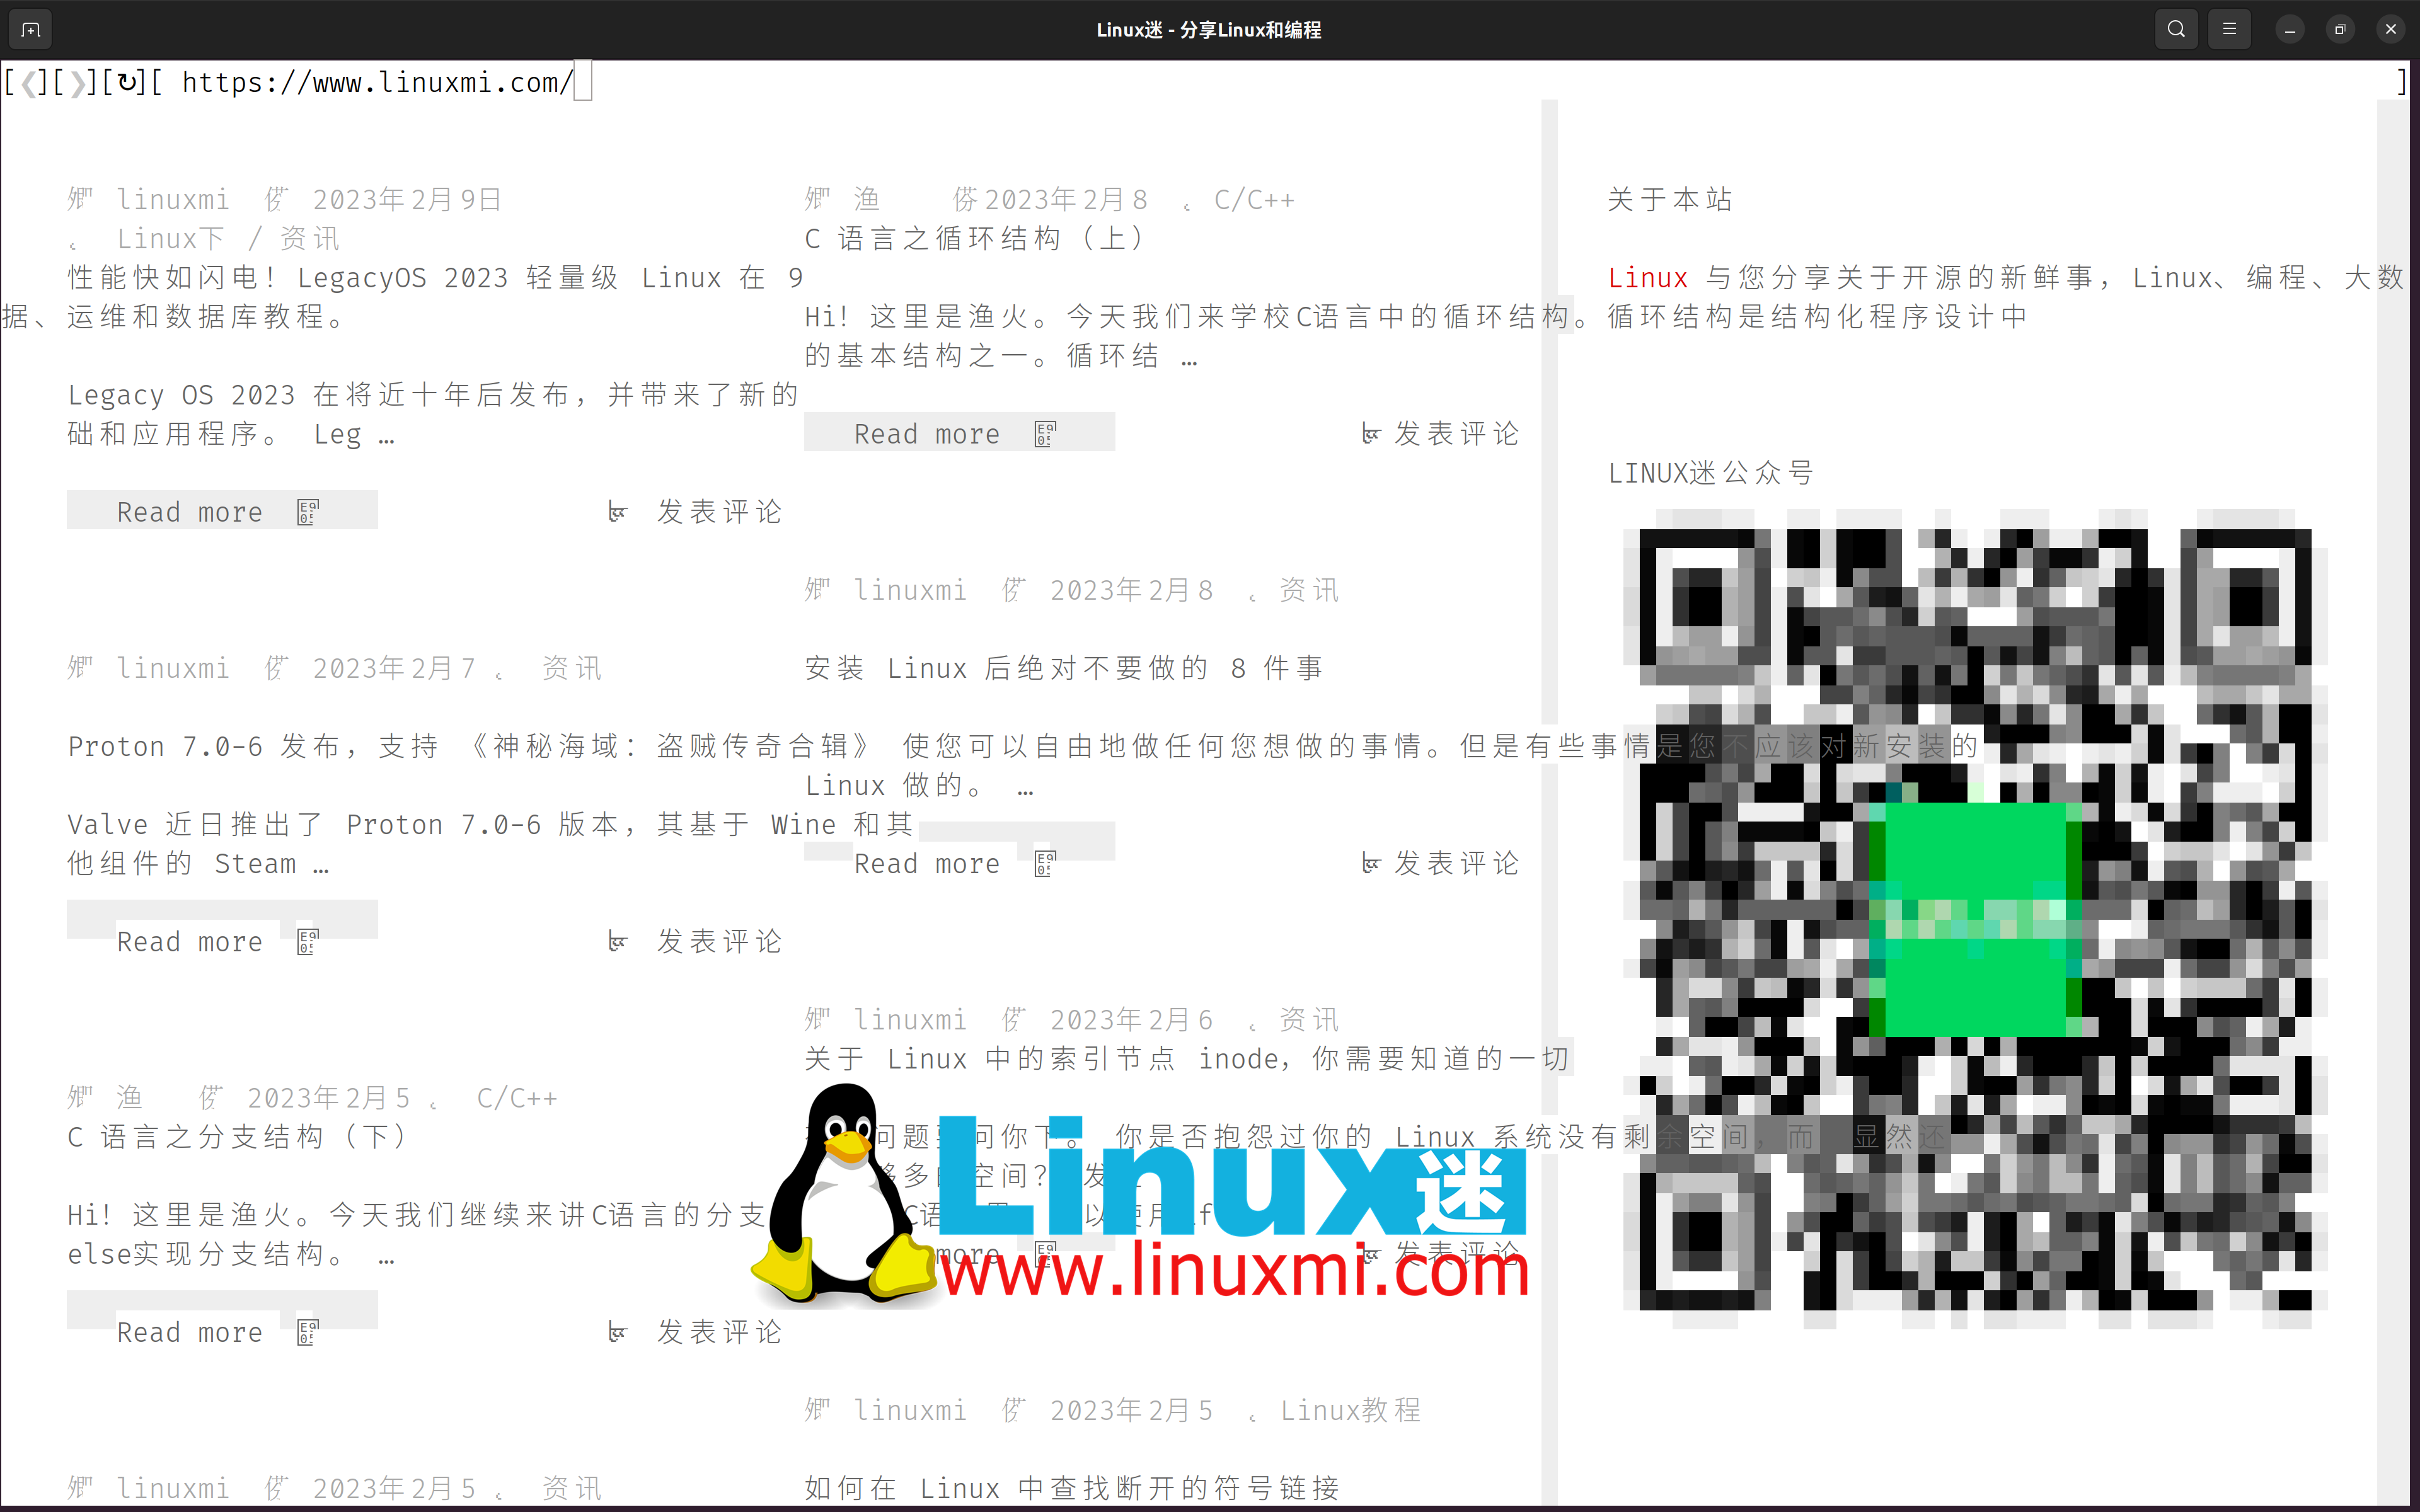Click the comment icon beside 8 件事 发表评论
This screenshot has height=1512, width=2420.
click(x=1371, y=864)
